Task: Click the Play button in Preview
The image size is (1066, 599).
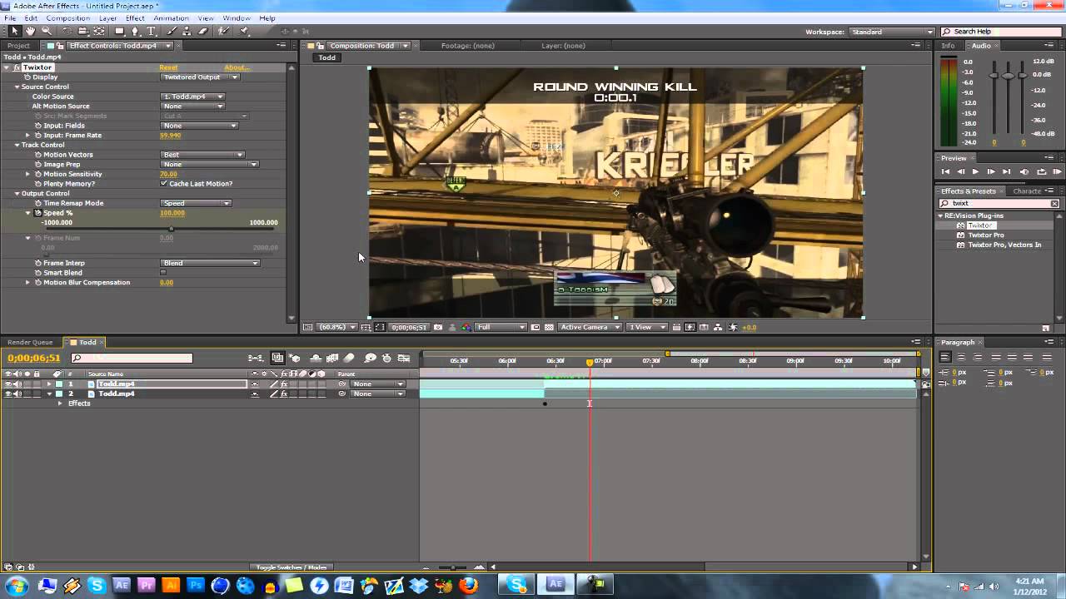Action: tap(975, 171)
